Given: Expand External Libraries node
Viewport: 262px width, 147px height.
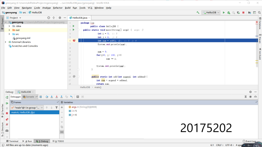Looking at the screenshot, I should point(6,42).
